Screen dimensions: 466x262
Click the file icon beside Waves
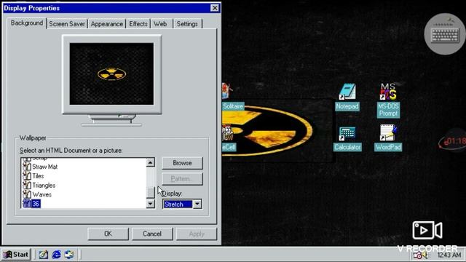(27, 194)
